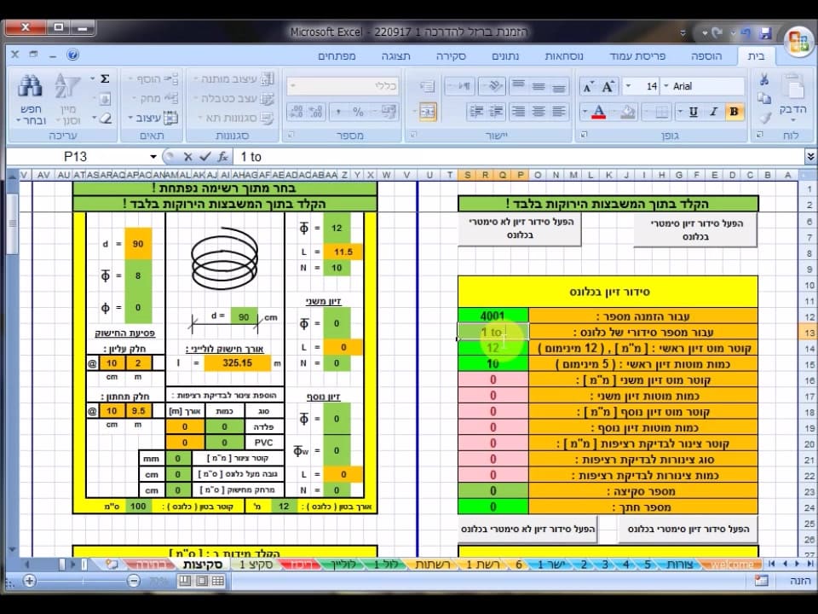This screenshot has width=818, height=614.
Task: Click the red font color icon
Action: 599,112
